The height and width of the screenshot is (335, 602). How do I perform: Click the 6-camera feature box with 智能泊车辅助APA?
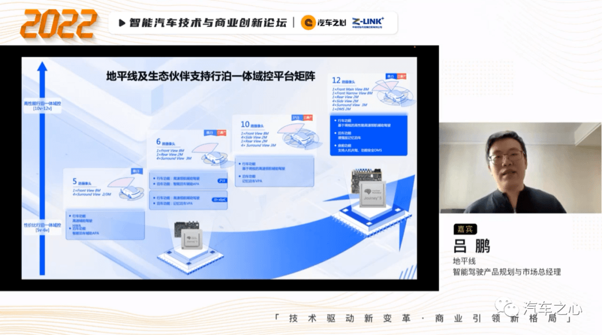[x=188, y=180]
